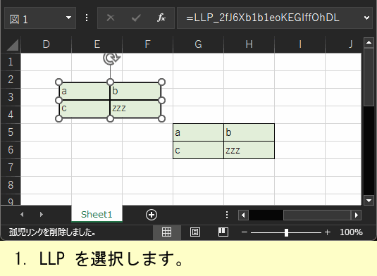Click the vertical scrollbar up arrow

369,42
